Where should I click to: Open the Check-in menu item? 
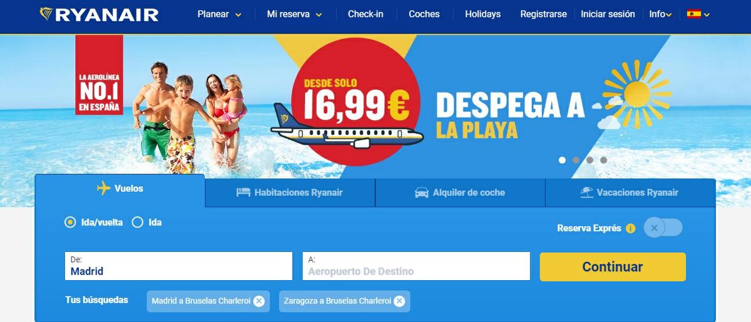point(365,14)
